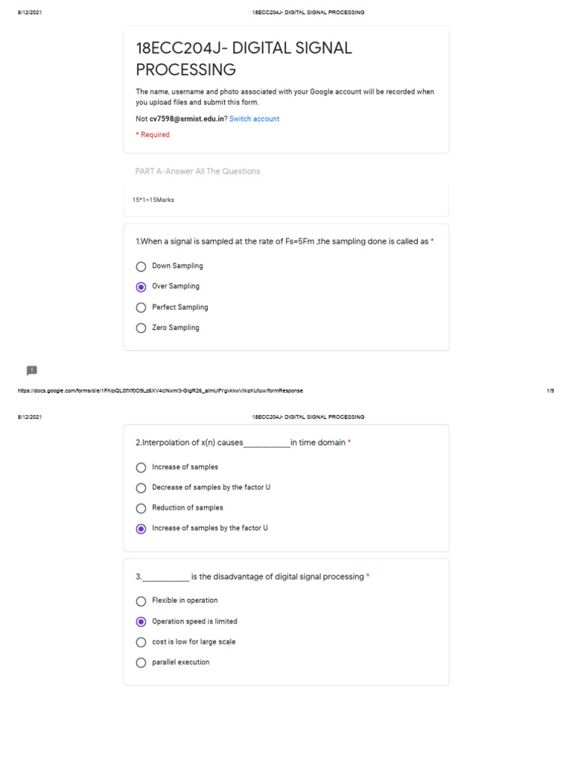This screenshot has width=572, height=763.
Task: Choose Operation speed is limited
Action: [141, 621]
